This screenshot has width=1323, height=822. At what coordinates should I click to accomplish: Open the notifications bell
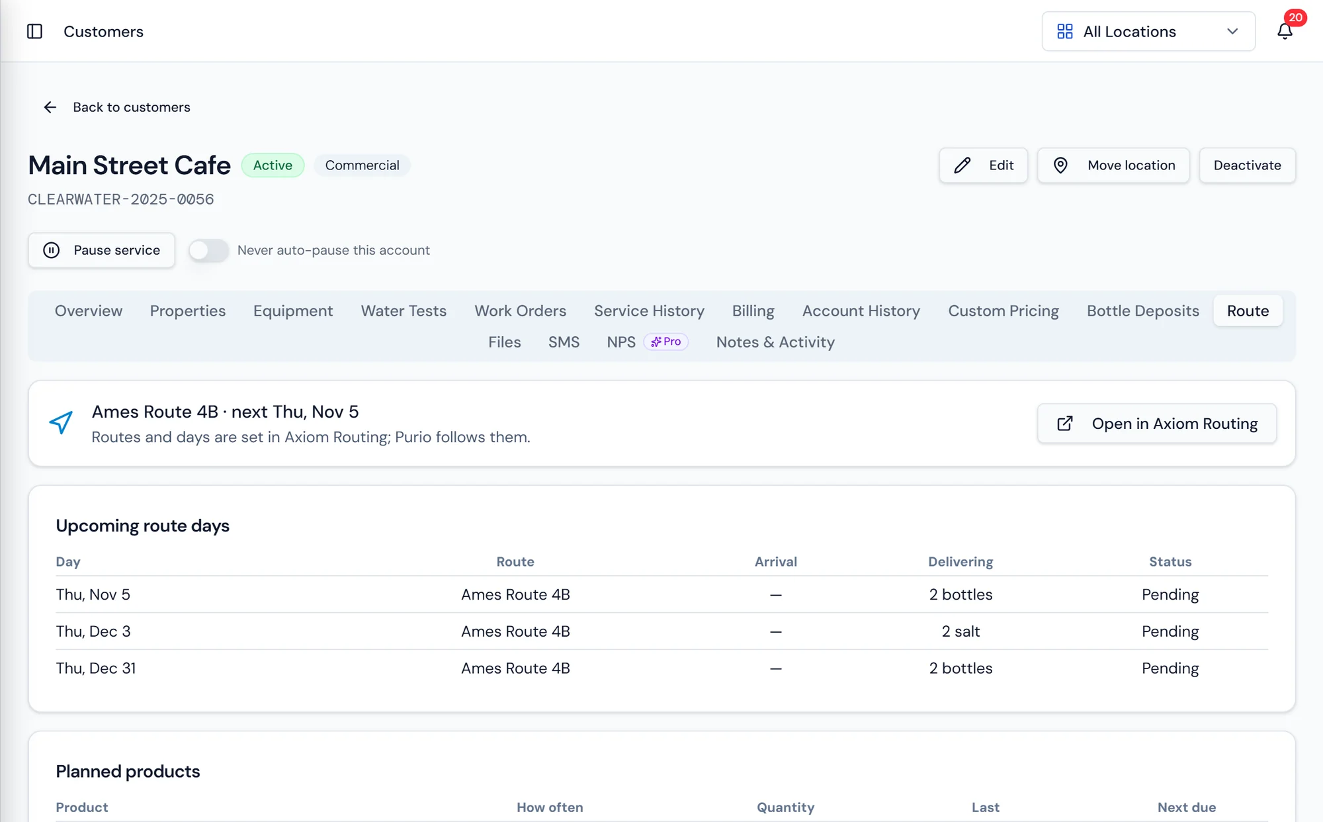click(1285, 31)
